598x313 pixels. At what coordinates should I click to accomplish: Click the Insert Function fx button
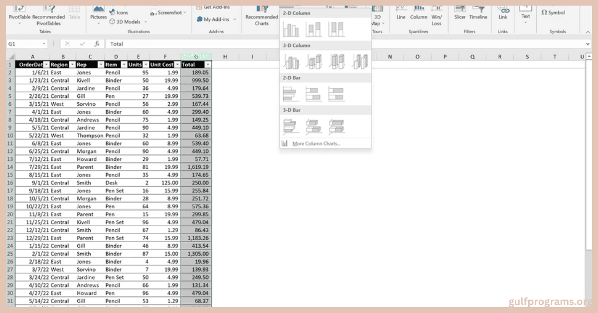pos(97,44)
